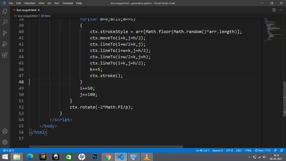
Task: Open HP app from taskbar
Action: pyautogui.click(x=82, y=157)
